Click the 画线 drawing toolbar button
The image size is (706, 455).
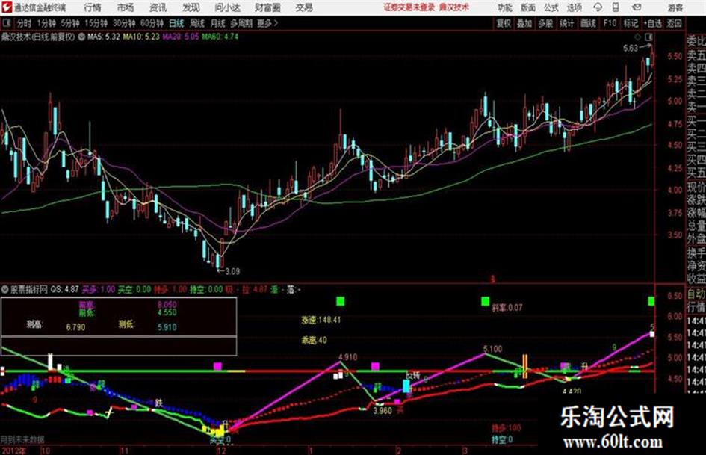589,23
